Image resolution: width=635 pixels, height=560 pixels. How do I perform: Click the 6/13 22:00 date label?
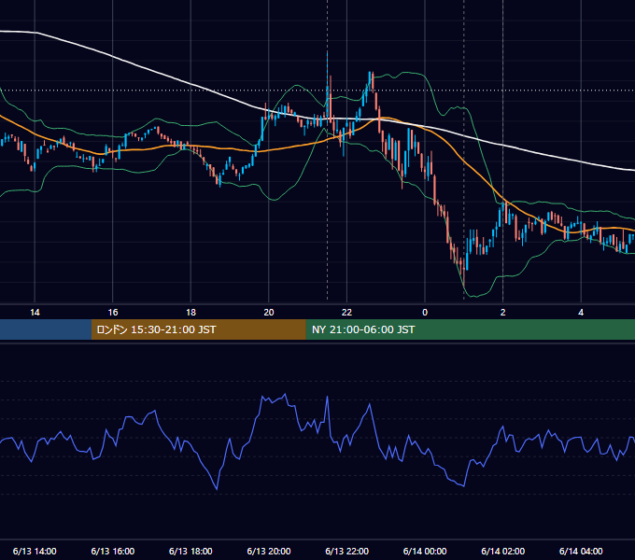pyautogui.click(x=347, y=551)
